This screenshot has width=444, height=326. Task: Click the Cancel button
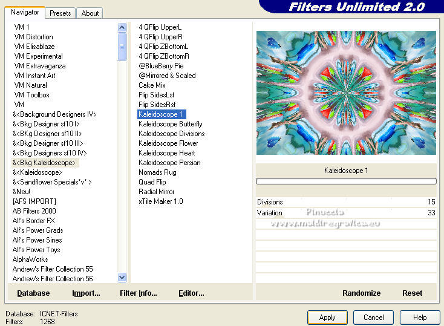click(373, 318)
